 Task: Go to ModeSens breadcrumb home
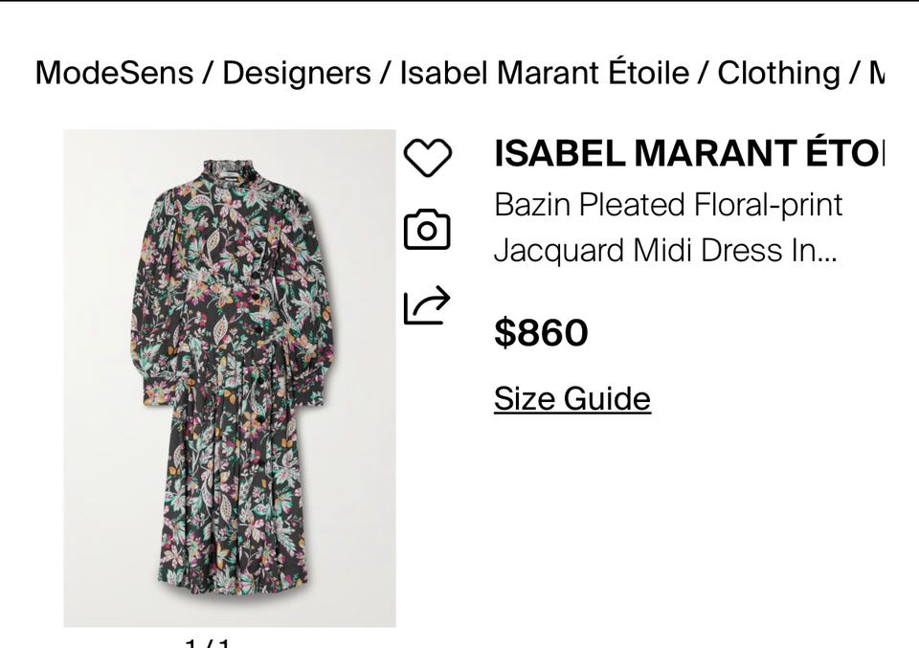click(113, 73)
